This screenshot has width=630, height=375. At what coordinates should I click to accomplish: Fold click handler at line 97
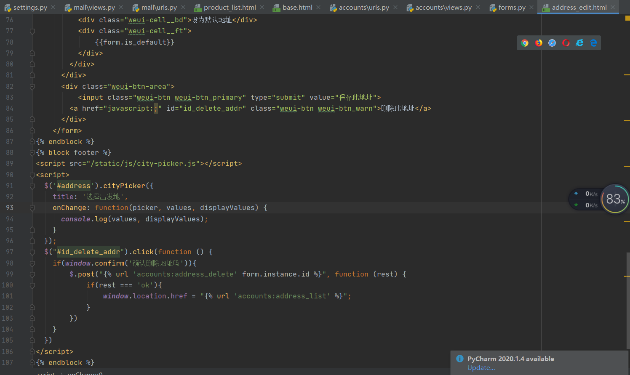32,252
